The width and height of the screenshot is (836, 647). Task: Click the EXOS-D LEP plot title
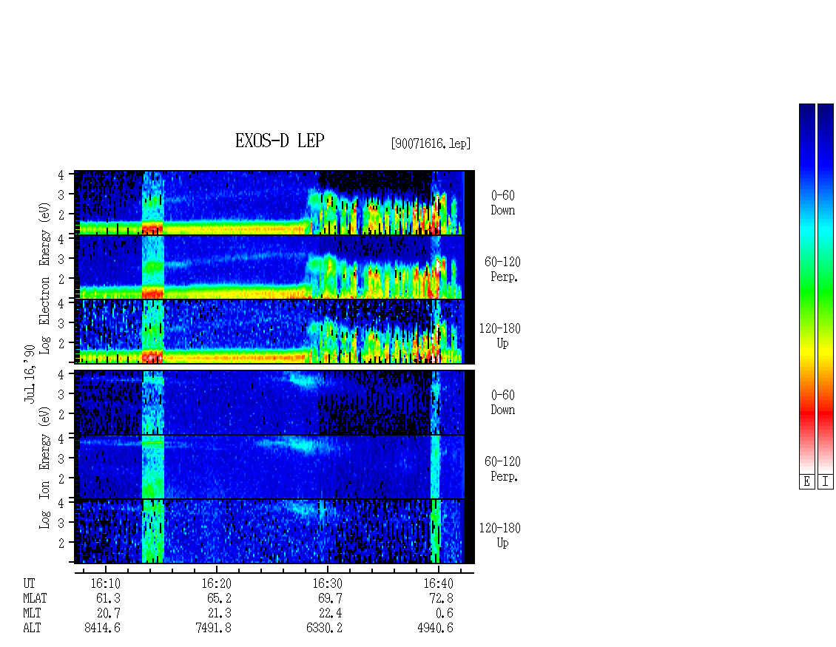(x=280, y=140)
